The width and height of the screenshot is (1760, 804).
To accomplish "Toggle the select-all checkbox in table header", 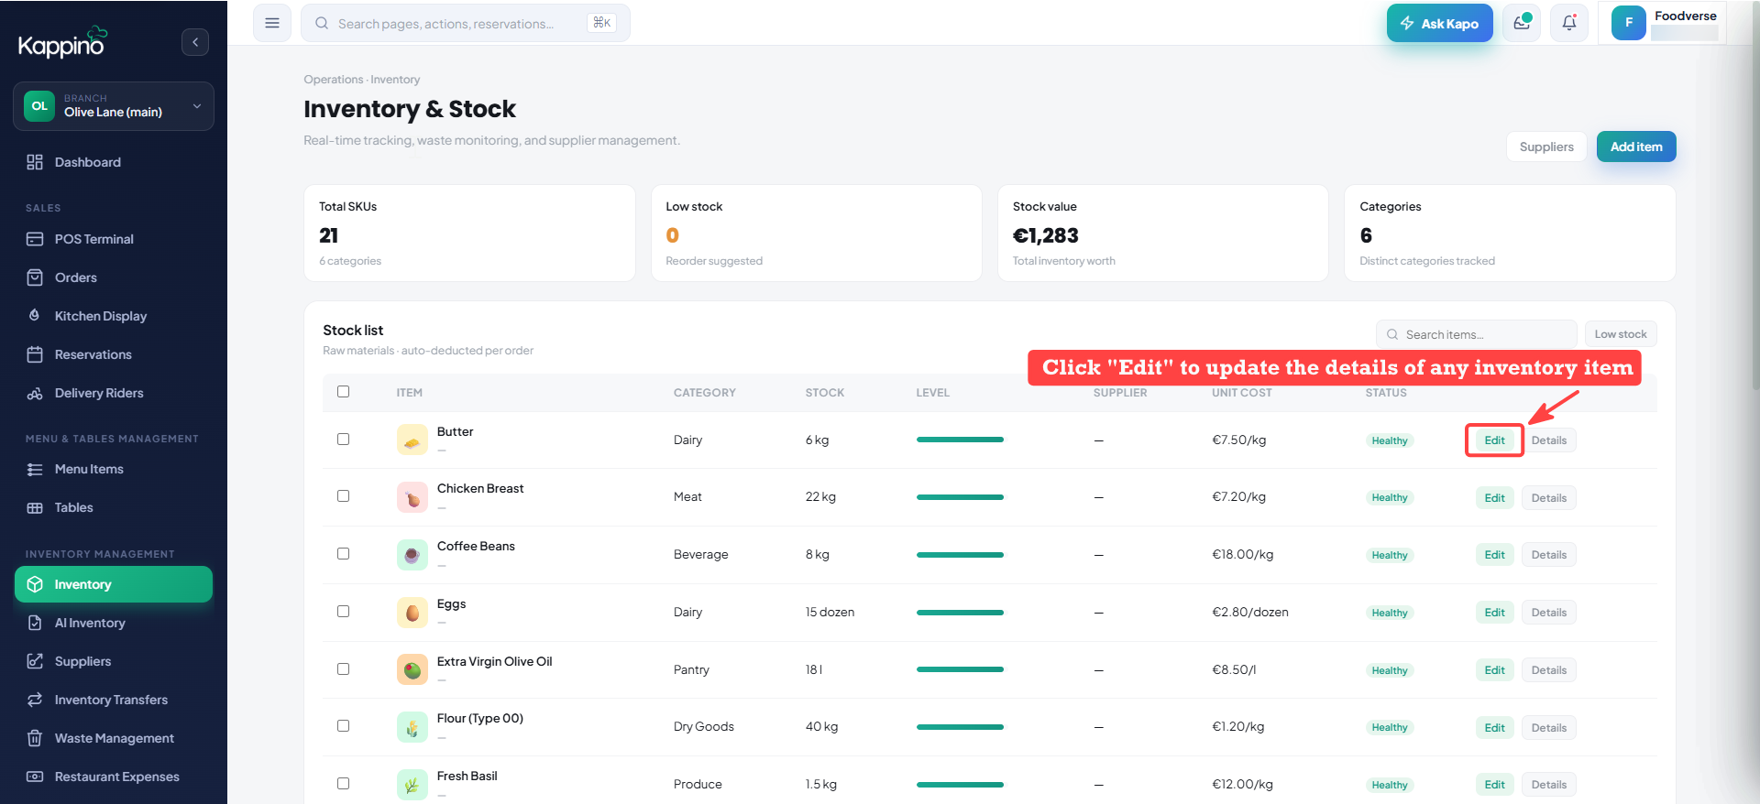I will point(344,392).
